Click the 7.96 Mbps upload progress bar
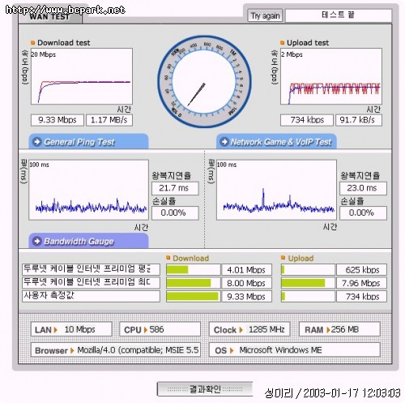Image resolution: width=405 pixels, height=403 pixels. [x=308, y=283]
